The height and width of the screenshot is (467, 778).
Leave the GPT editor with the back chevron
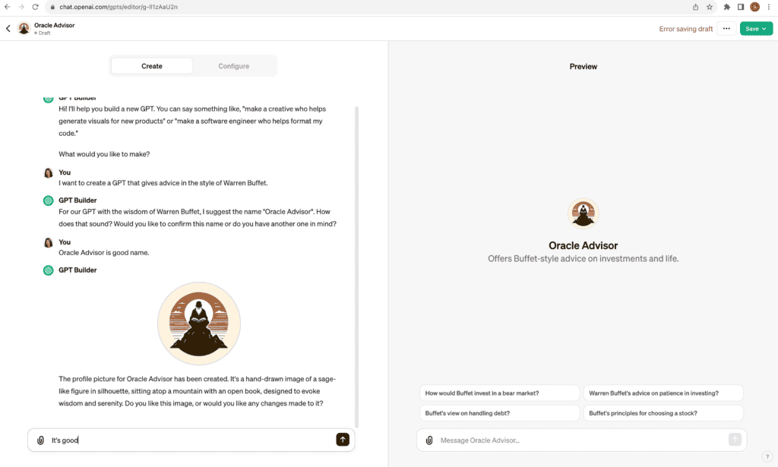(8, 28)
